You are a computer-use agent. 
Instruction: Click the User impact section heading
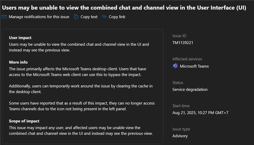(20, 37)
